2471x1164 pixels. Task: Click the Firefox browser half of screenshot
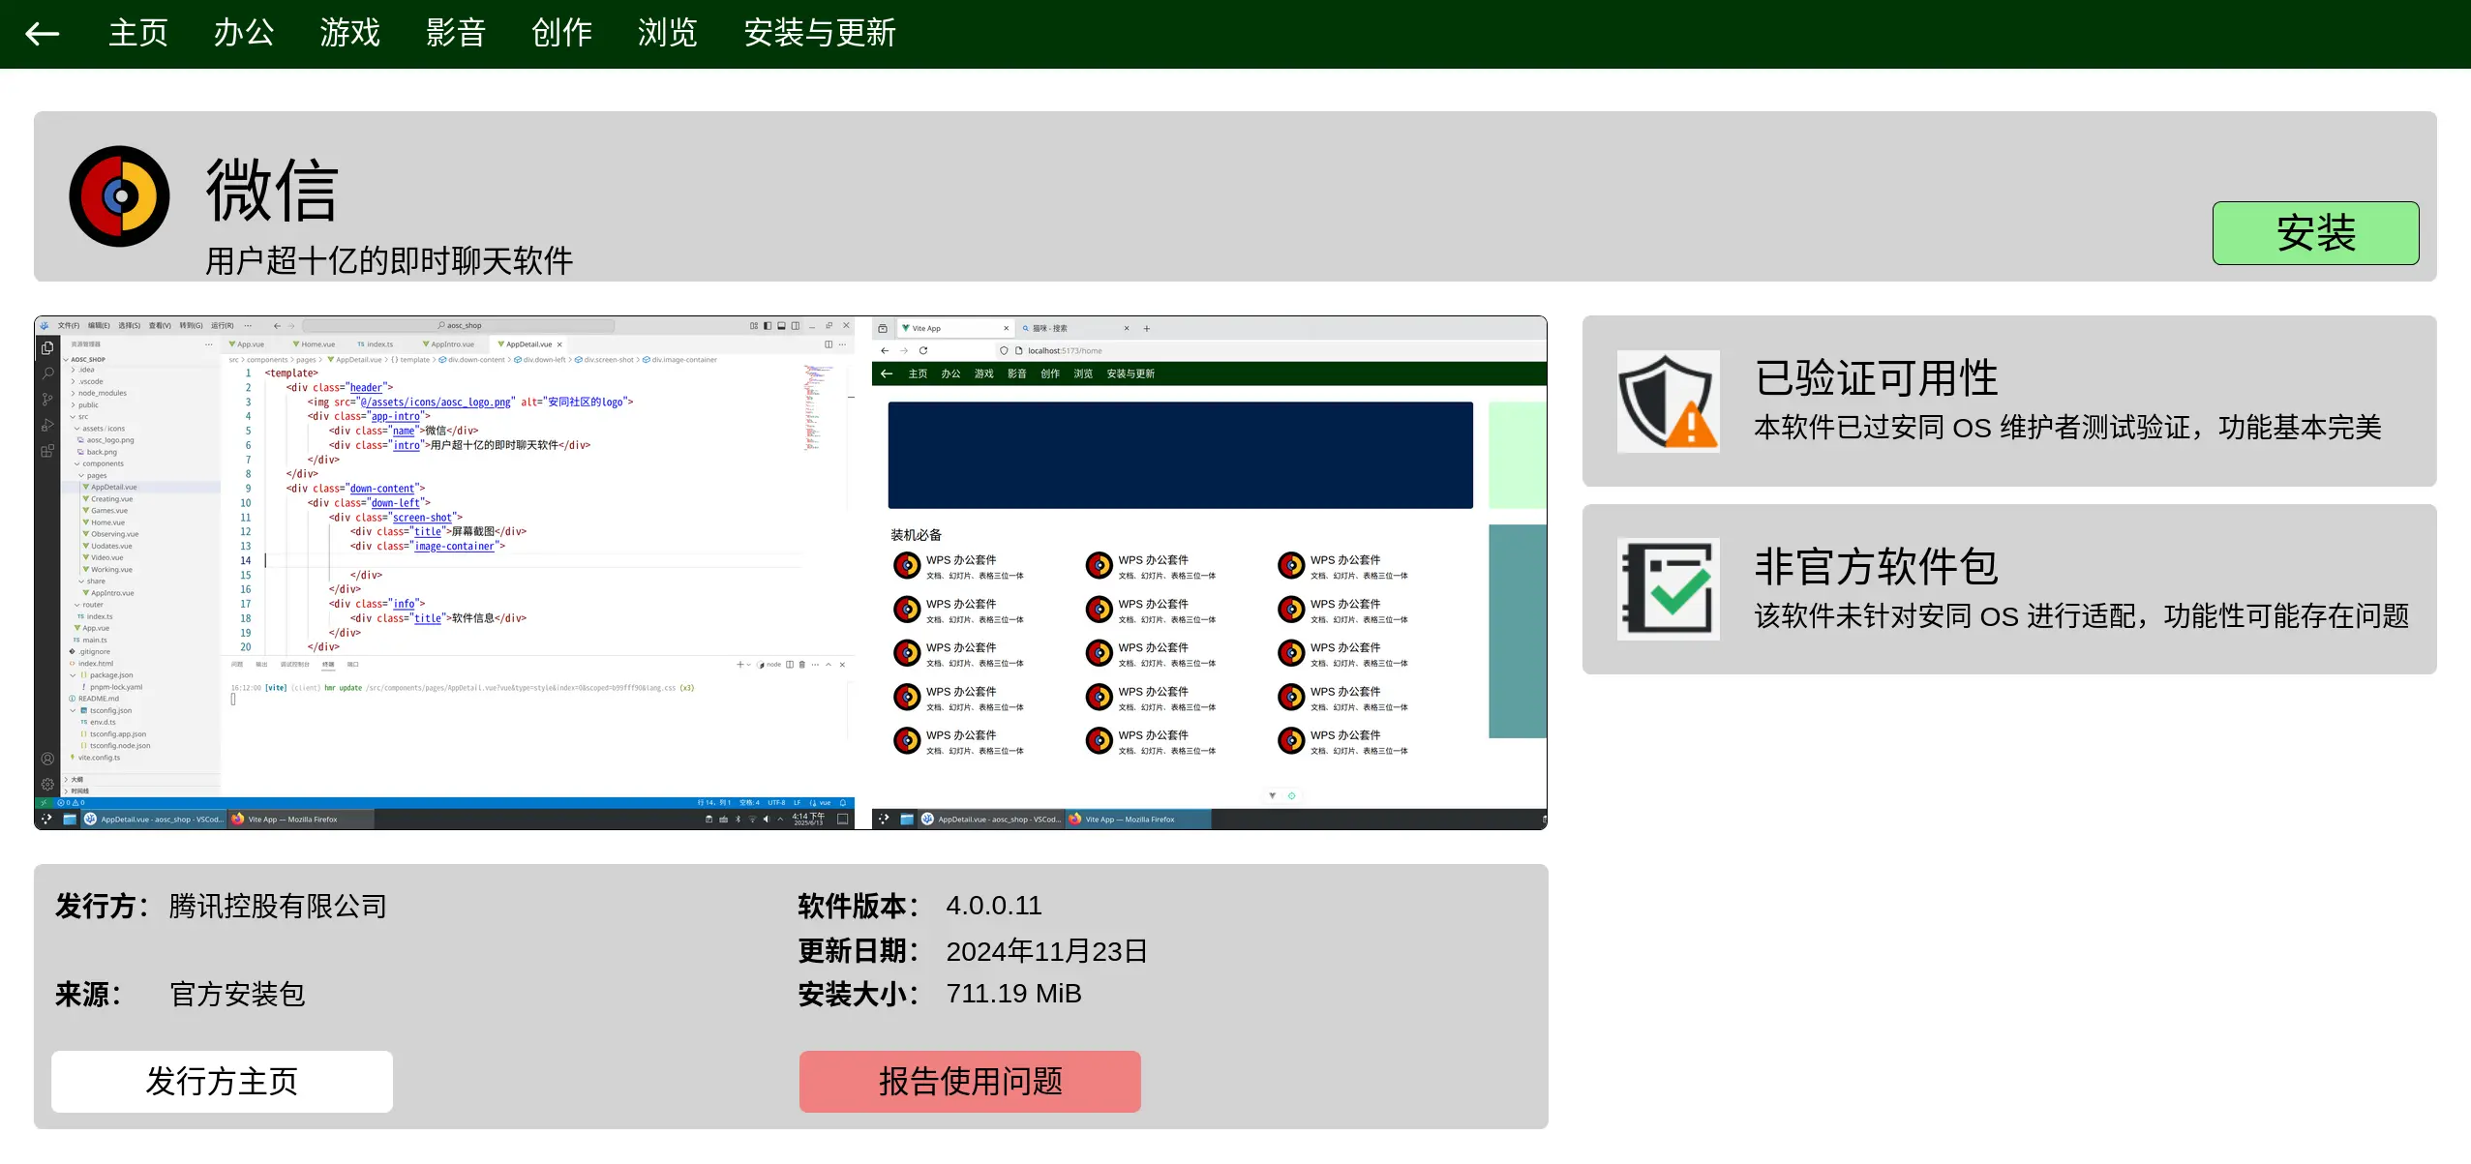pyautogui.click(x=1208, y=572)
